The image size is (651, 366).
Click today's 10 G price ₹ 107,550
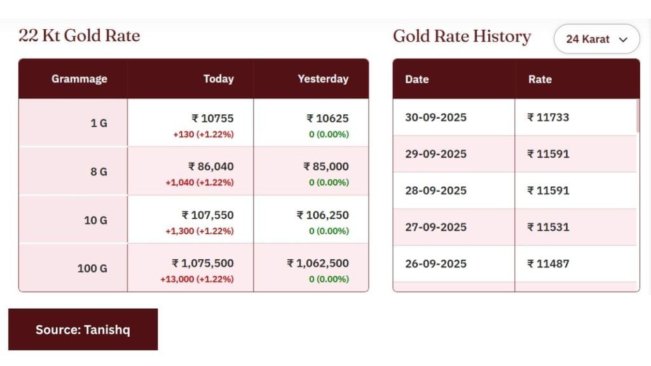208,215
